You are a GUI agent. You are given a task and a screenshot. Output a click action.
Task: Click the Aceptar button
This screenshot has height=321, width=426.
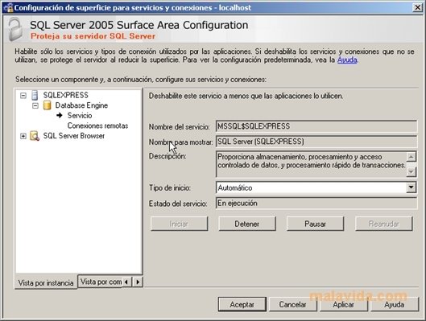pos(242,304)
